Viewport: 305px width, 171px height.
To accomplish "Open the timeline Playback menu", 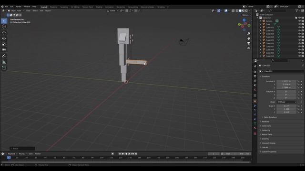I will (12, 154).
